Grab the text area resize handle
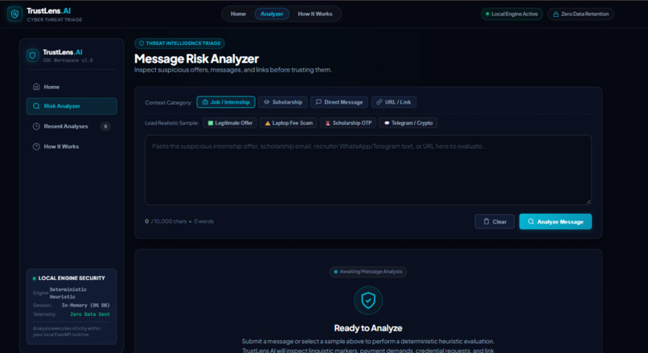 (589, 202)
